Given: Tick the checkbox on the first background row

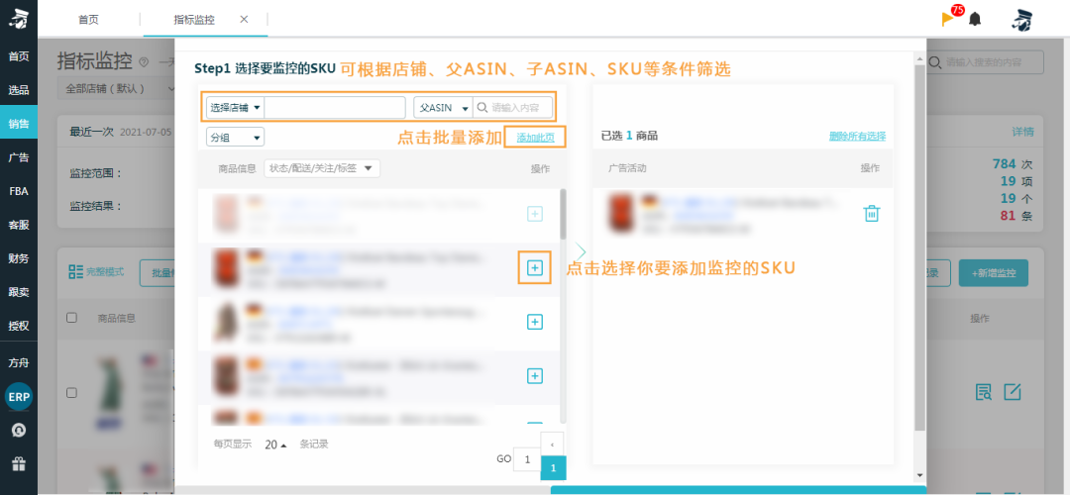Looking at the screenshot, I should (71, 393).
